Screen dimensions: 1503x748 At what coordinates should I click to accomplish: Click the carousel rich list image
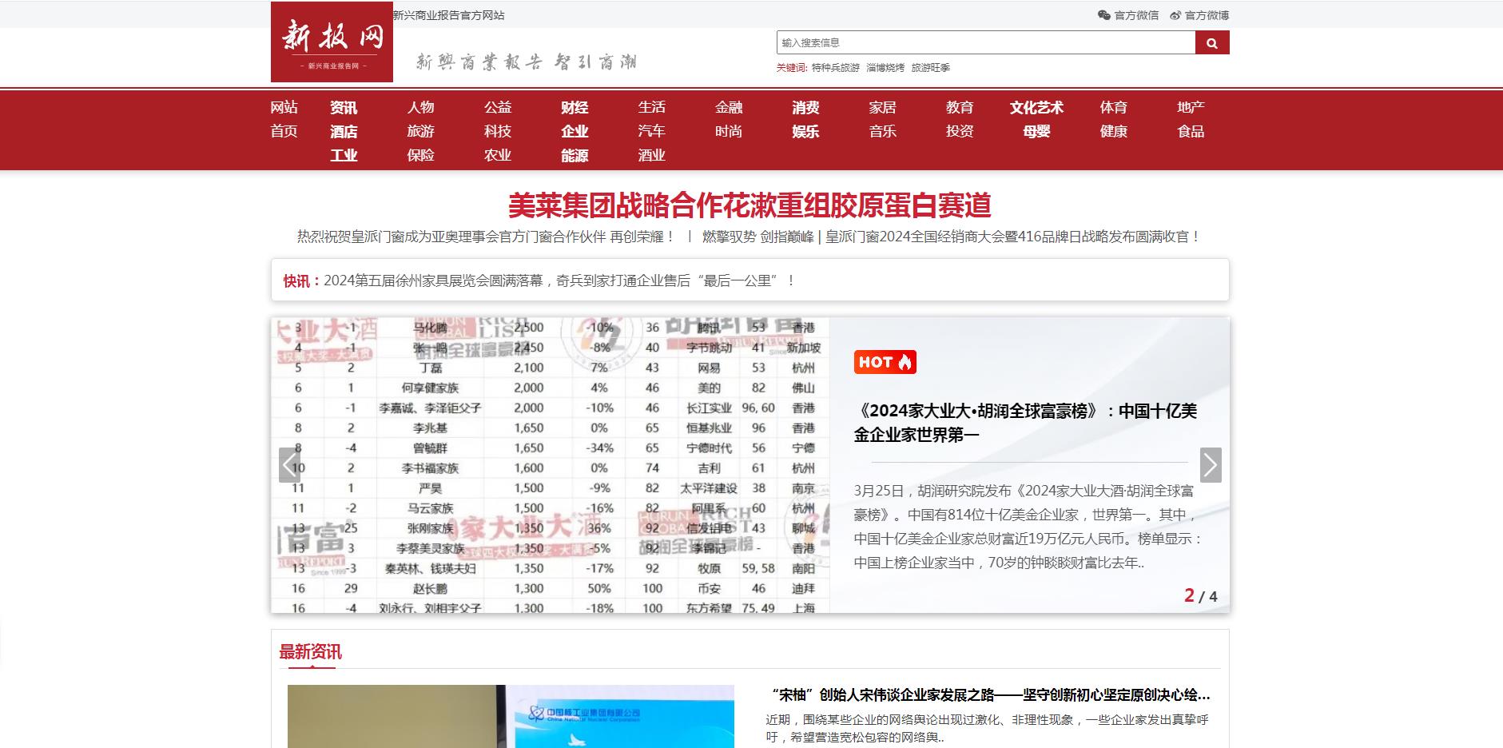click(x=550, y=465)
